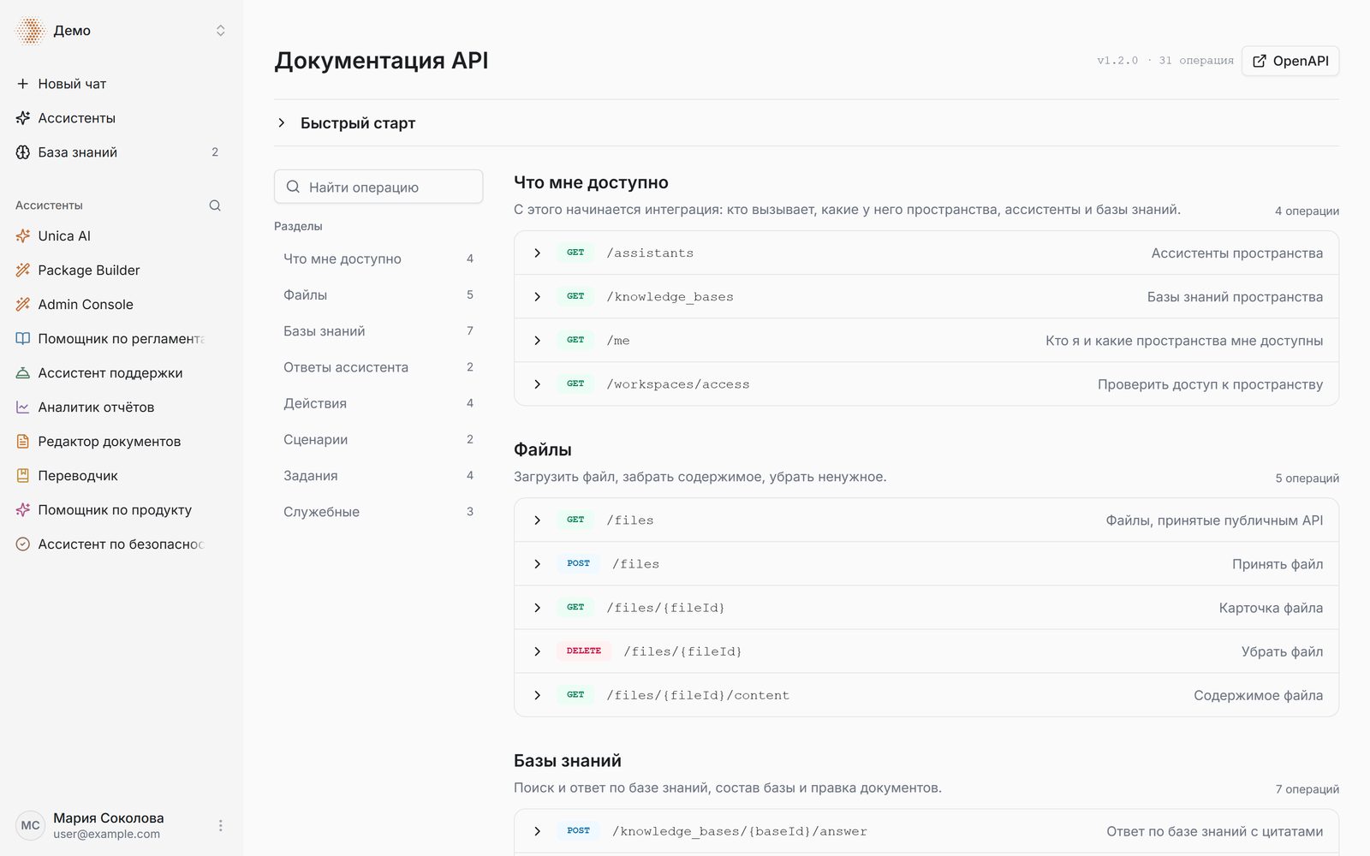Click the search icon in Ассистенты header
Image resolution: width=1370 pixels, height=856 pixels.
coord(215,205)
